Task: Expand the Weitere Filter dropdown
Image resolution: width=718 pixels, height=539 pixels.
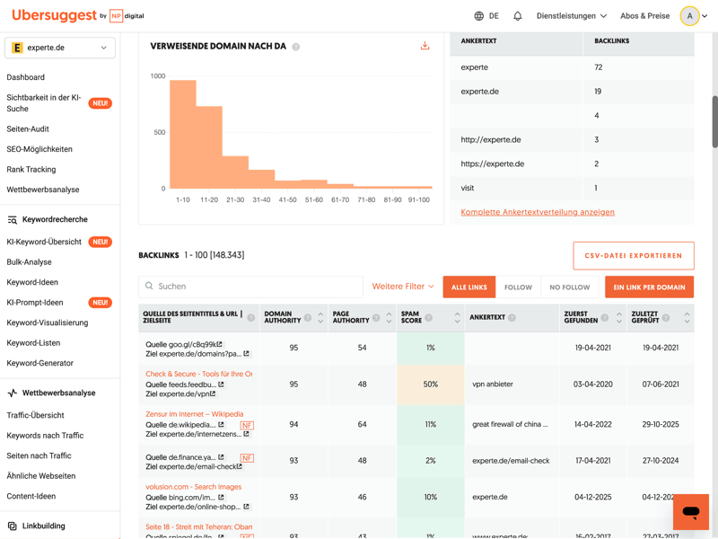Action: tap(403, 287)
